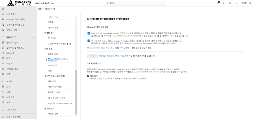Click the 파일 icon in sidebar

coord(3,58)
